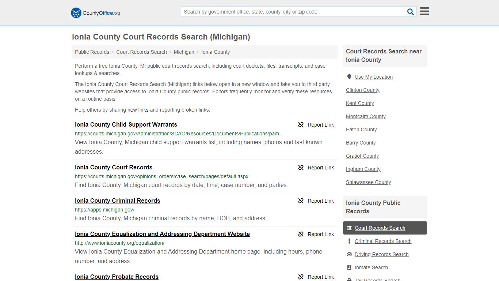Click the https://apps.michigan.gov/ URL text
This screenshot has width=499, height=281.
click(x=104, y=210)
